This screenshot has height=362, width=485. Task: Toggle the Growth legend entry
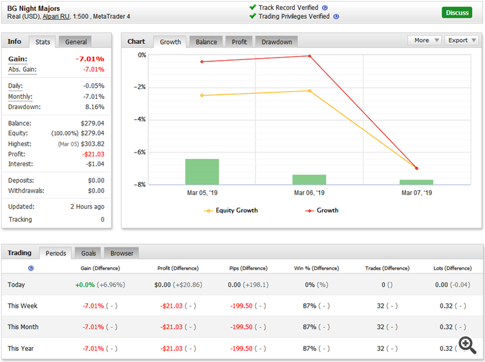coord(321,211)
